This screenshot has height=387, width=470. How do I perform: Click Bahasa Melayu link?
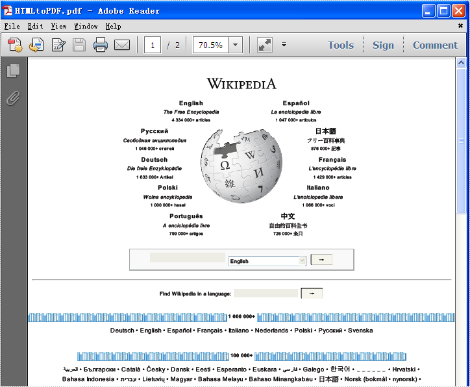click(220, 379)
